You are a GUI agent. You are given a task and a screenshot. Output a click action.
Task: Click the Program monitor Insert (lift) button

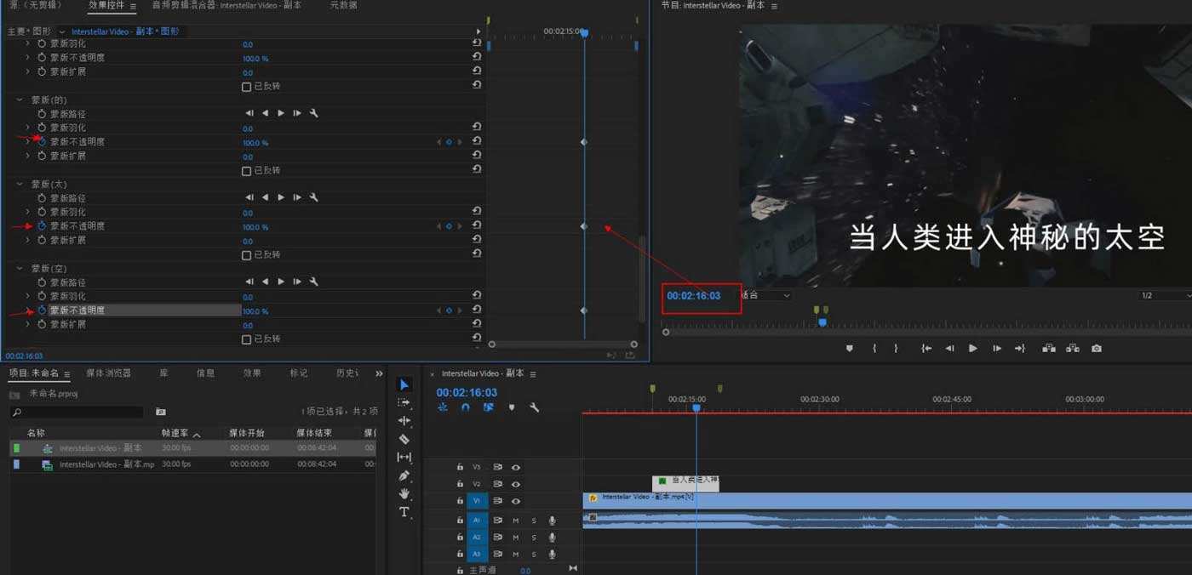pyautogui.click(x=1048, y=348)
